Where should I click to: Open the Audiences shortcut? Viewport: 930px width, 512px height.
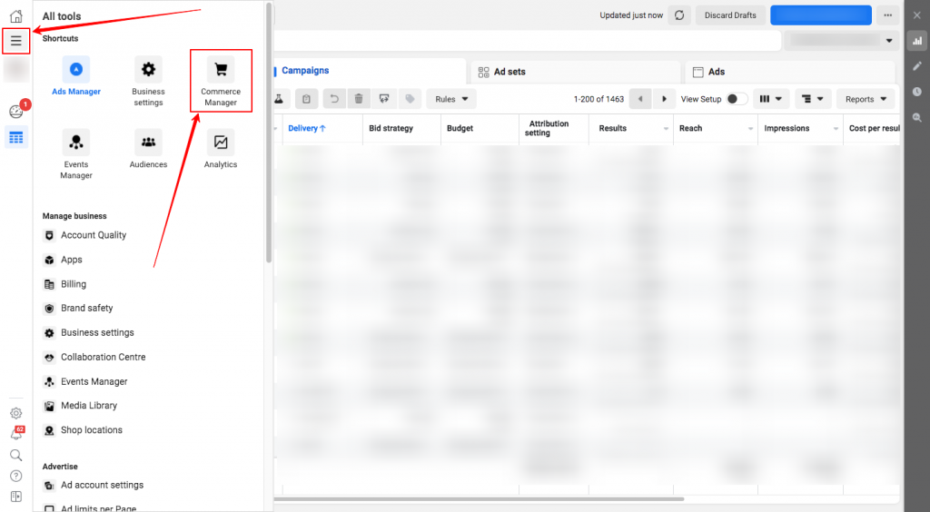pos(148,142)
